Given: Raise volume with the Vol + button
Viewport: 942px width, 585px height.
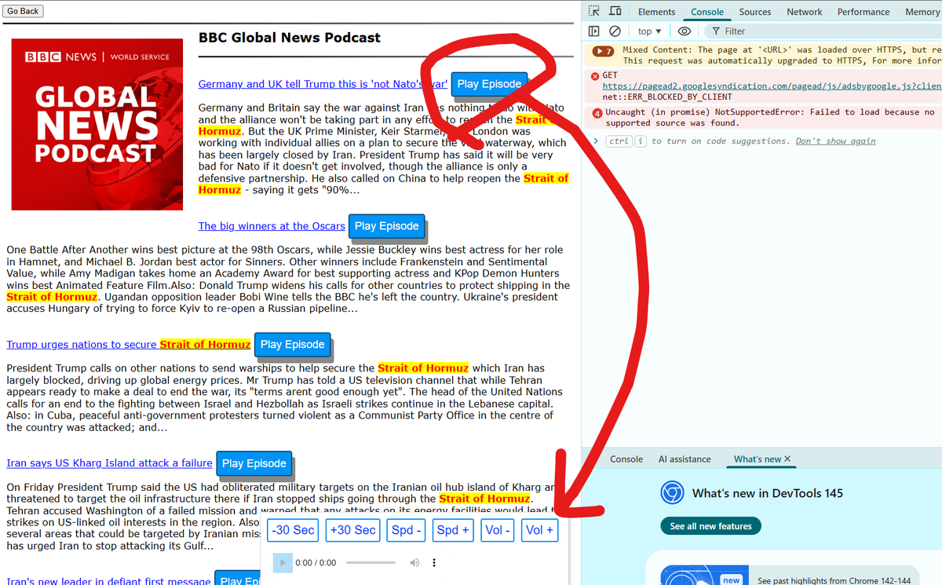Looking at the screenshot, I should 539,530.
